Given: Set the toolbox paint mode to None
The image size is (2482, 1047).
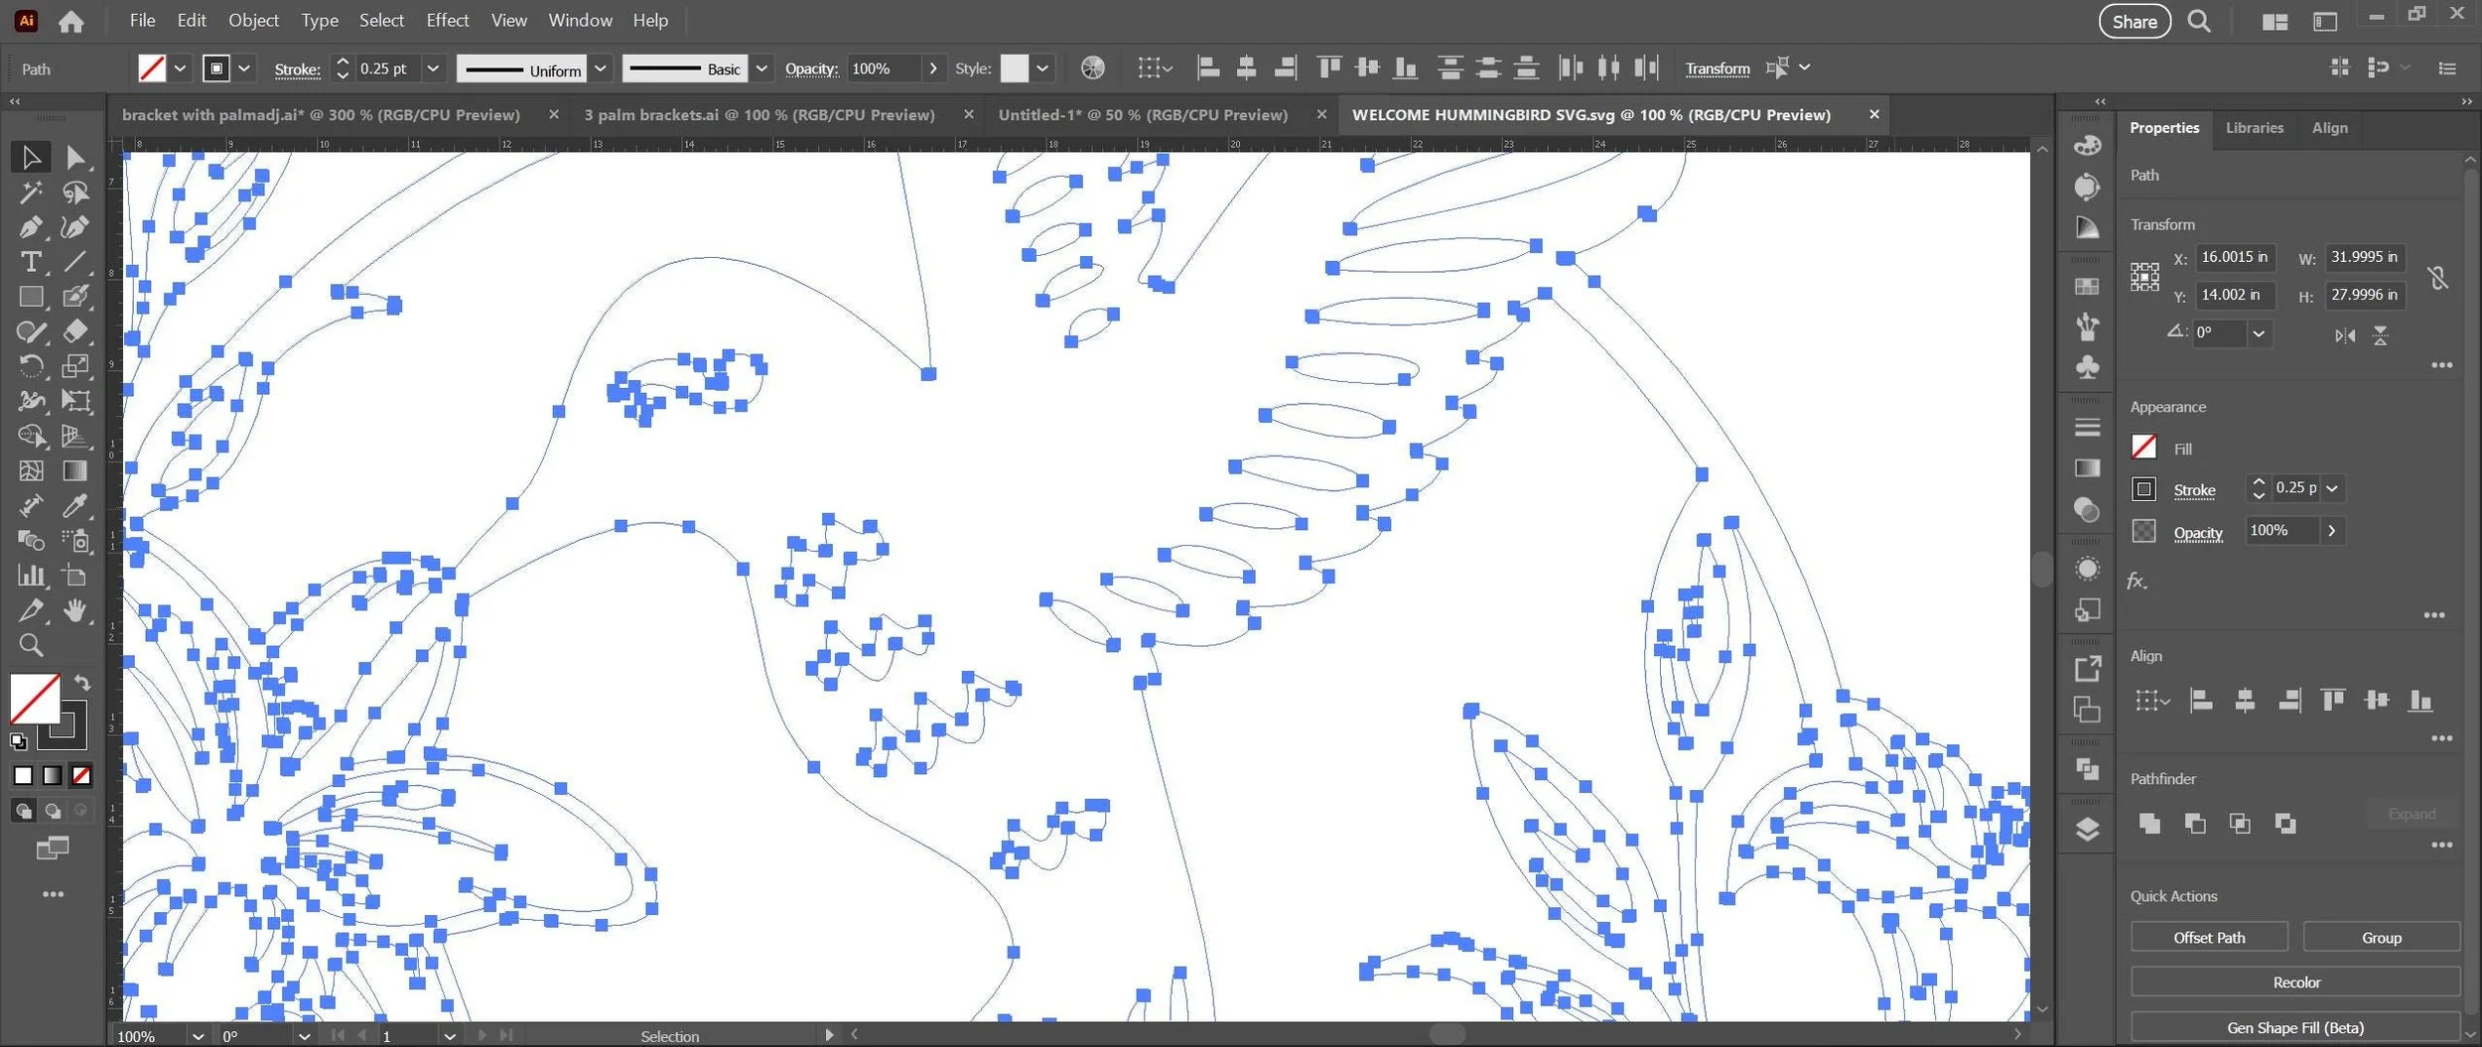Looking at the screenshot, I should point(81,776).
